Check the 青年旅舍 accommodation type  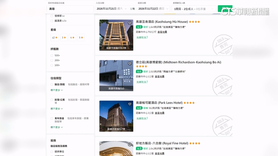click(52, 118)
